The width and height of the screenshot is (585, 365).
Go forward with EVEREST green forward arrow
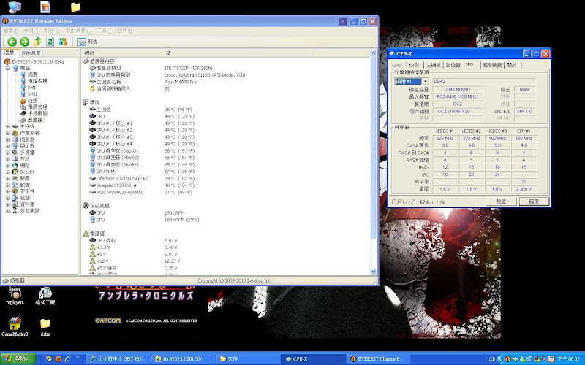coord(25,42)
